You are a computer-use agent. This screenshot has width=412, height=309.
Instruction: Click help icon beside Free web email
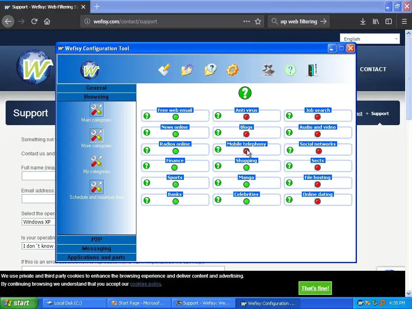(147, 116)
